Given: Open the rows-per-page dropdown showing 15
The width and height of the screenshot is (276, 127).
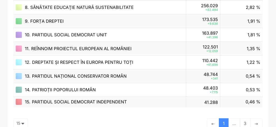Looking at the screenshot, I should pyautogui.click(x=20, y=123).
